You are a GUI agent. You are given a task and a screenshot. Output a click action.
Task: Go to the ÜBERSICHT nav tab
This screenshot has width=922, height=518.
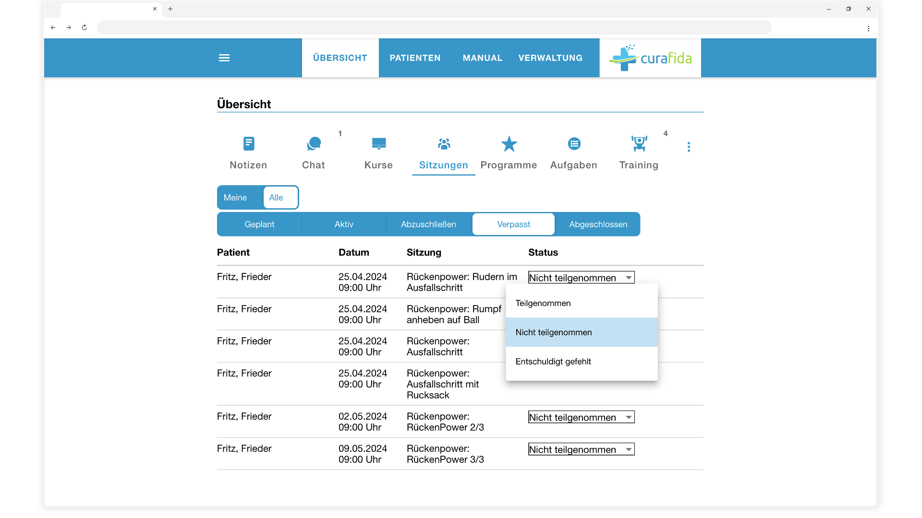click(340, 58)
